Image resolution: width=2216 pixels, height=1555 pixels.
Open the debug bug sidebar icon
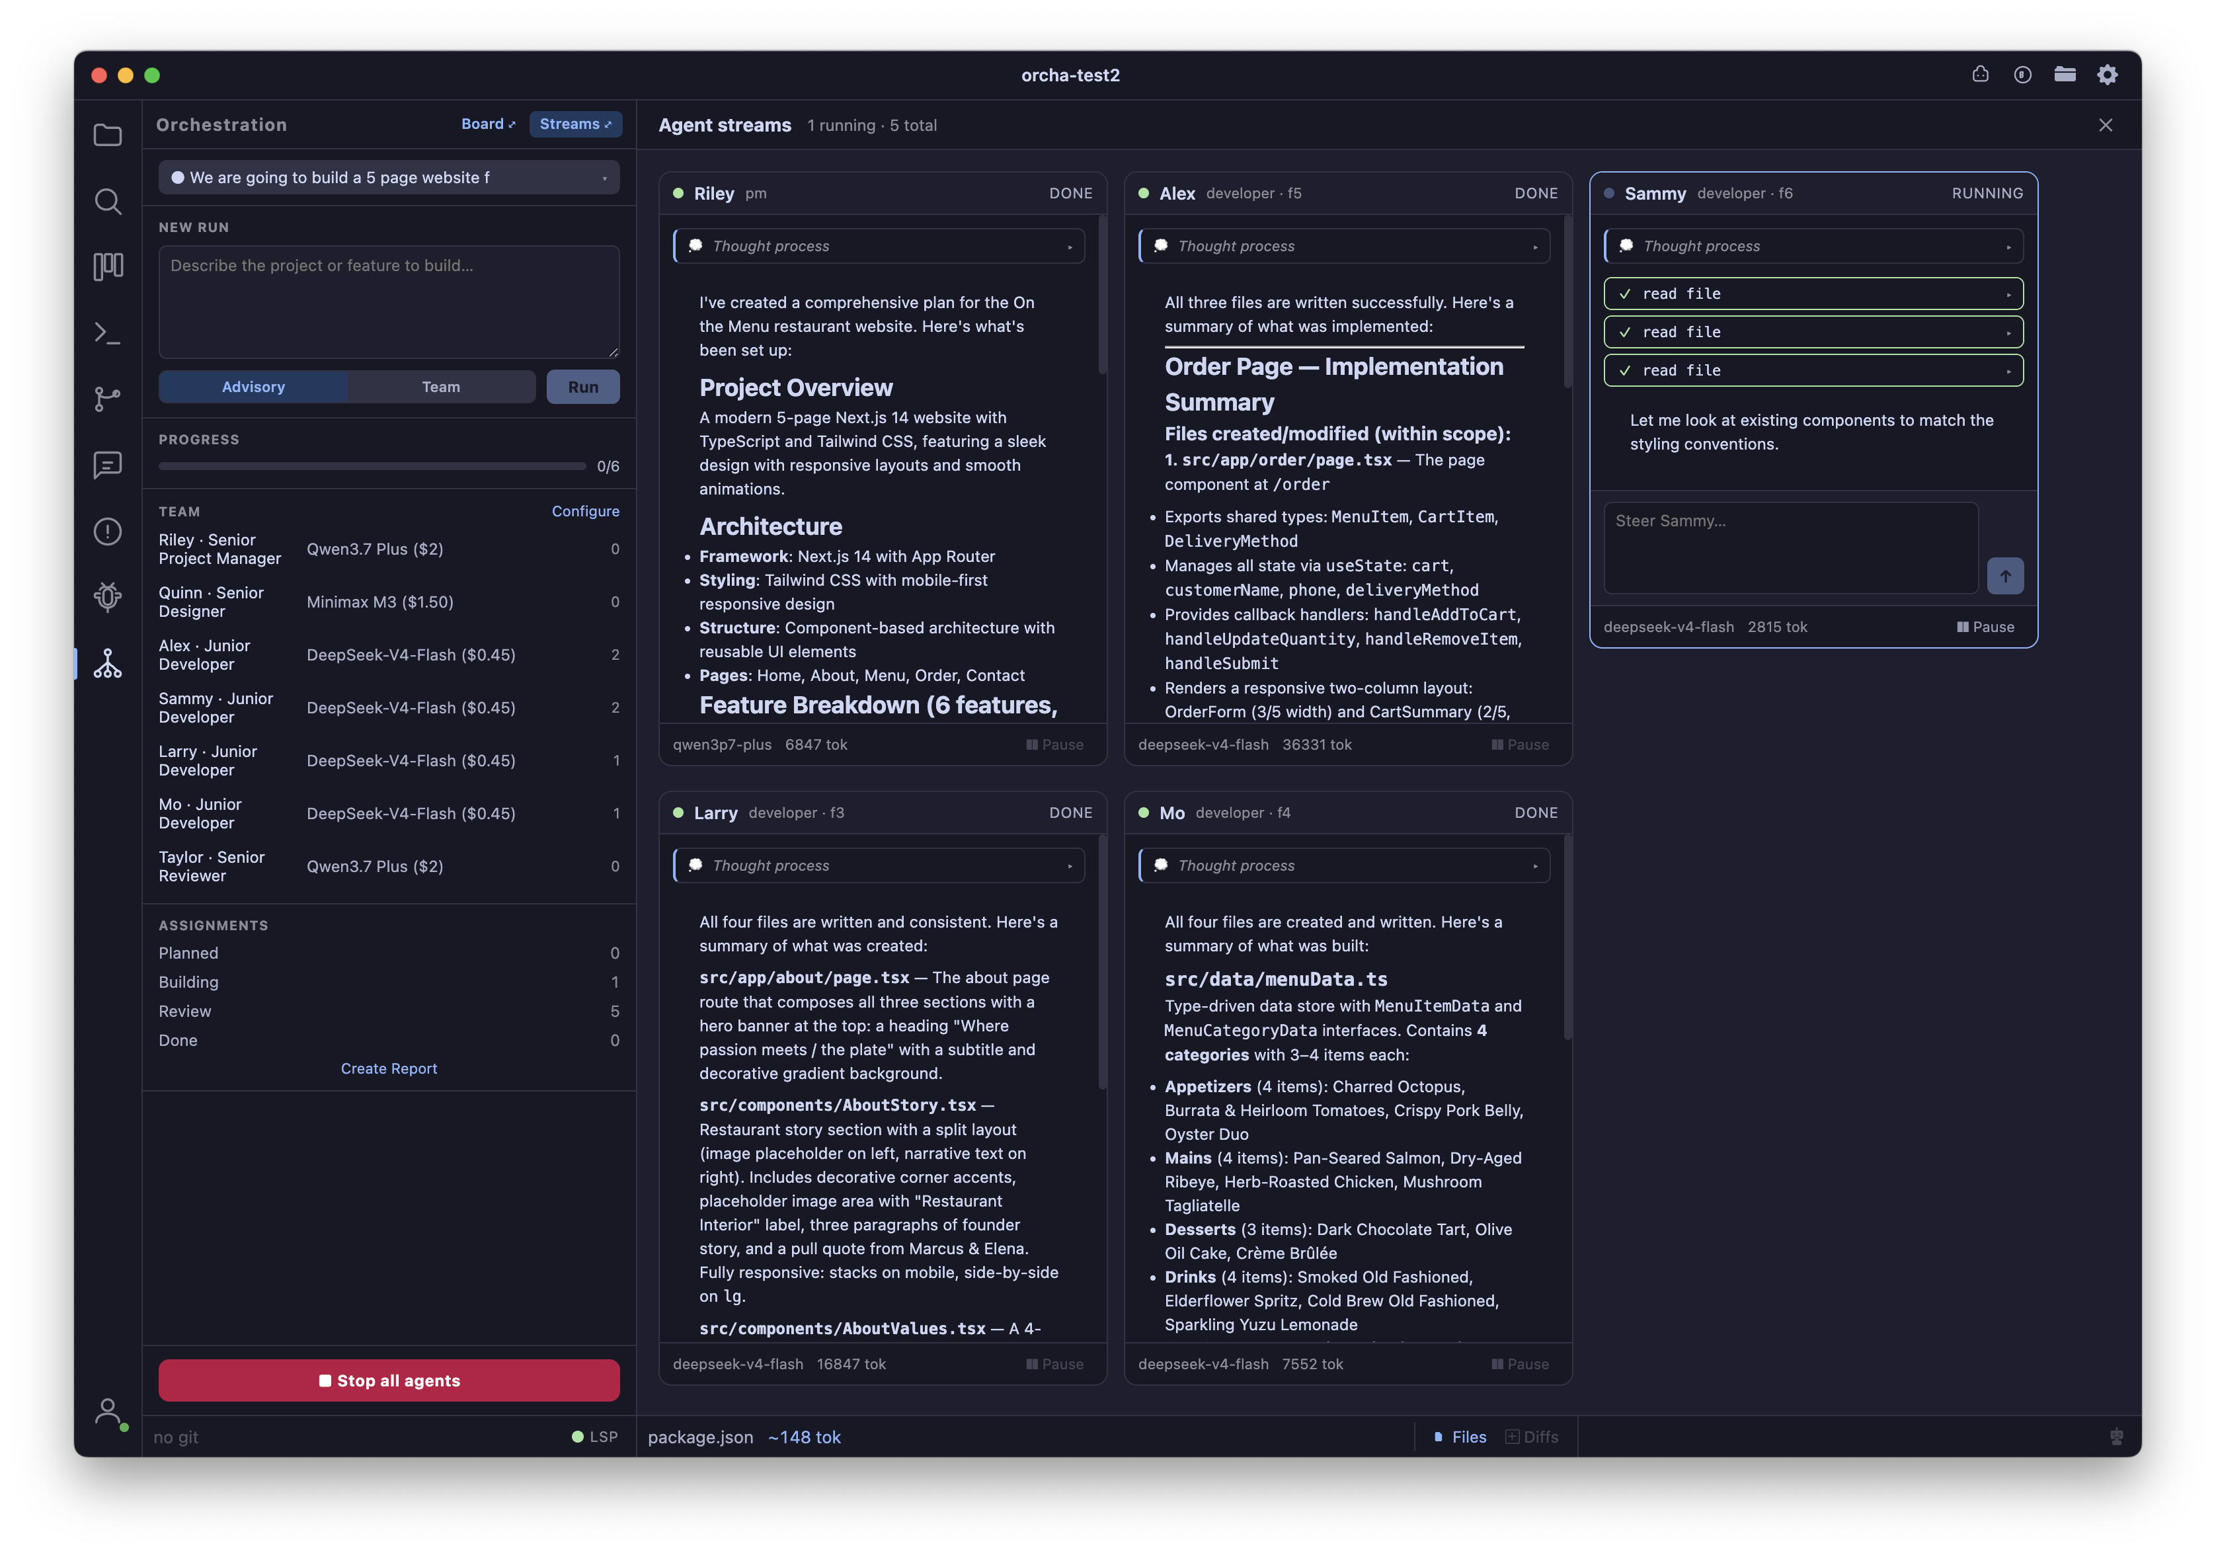pyautogui.click(x=107, y=596)
